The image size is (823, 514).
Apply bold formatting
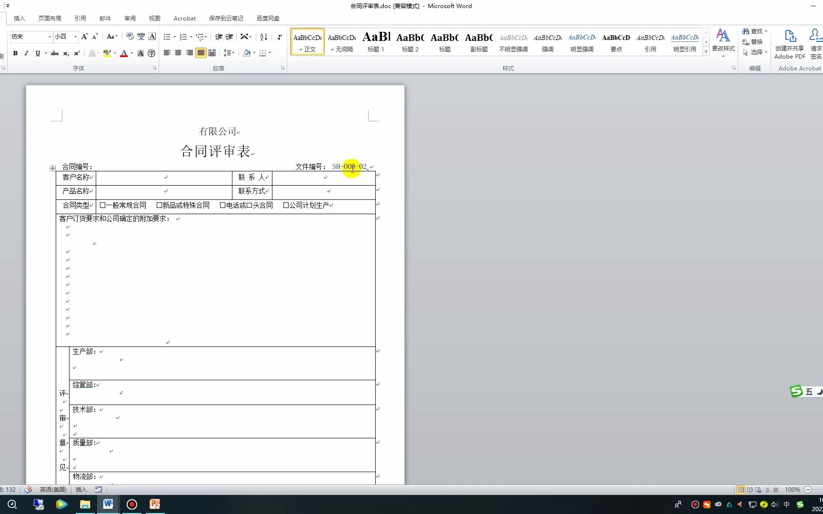(15, 53)
